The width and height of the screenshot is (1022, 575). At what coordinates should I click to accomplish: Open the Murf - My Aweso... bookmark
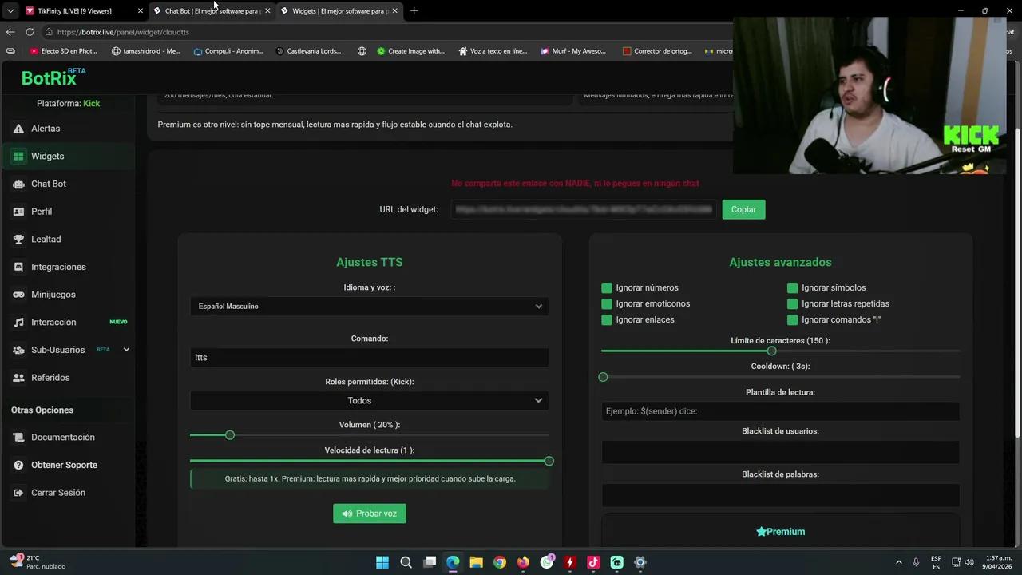tap(572, 51)
